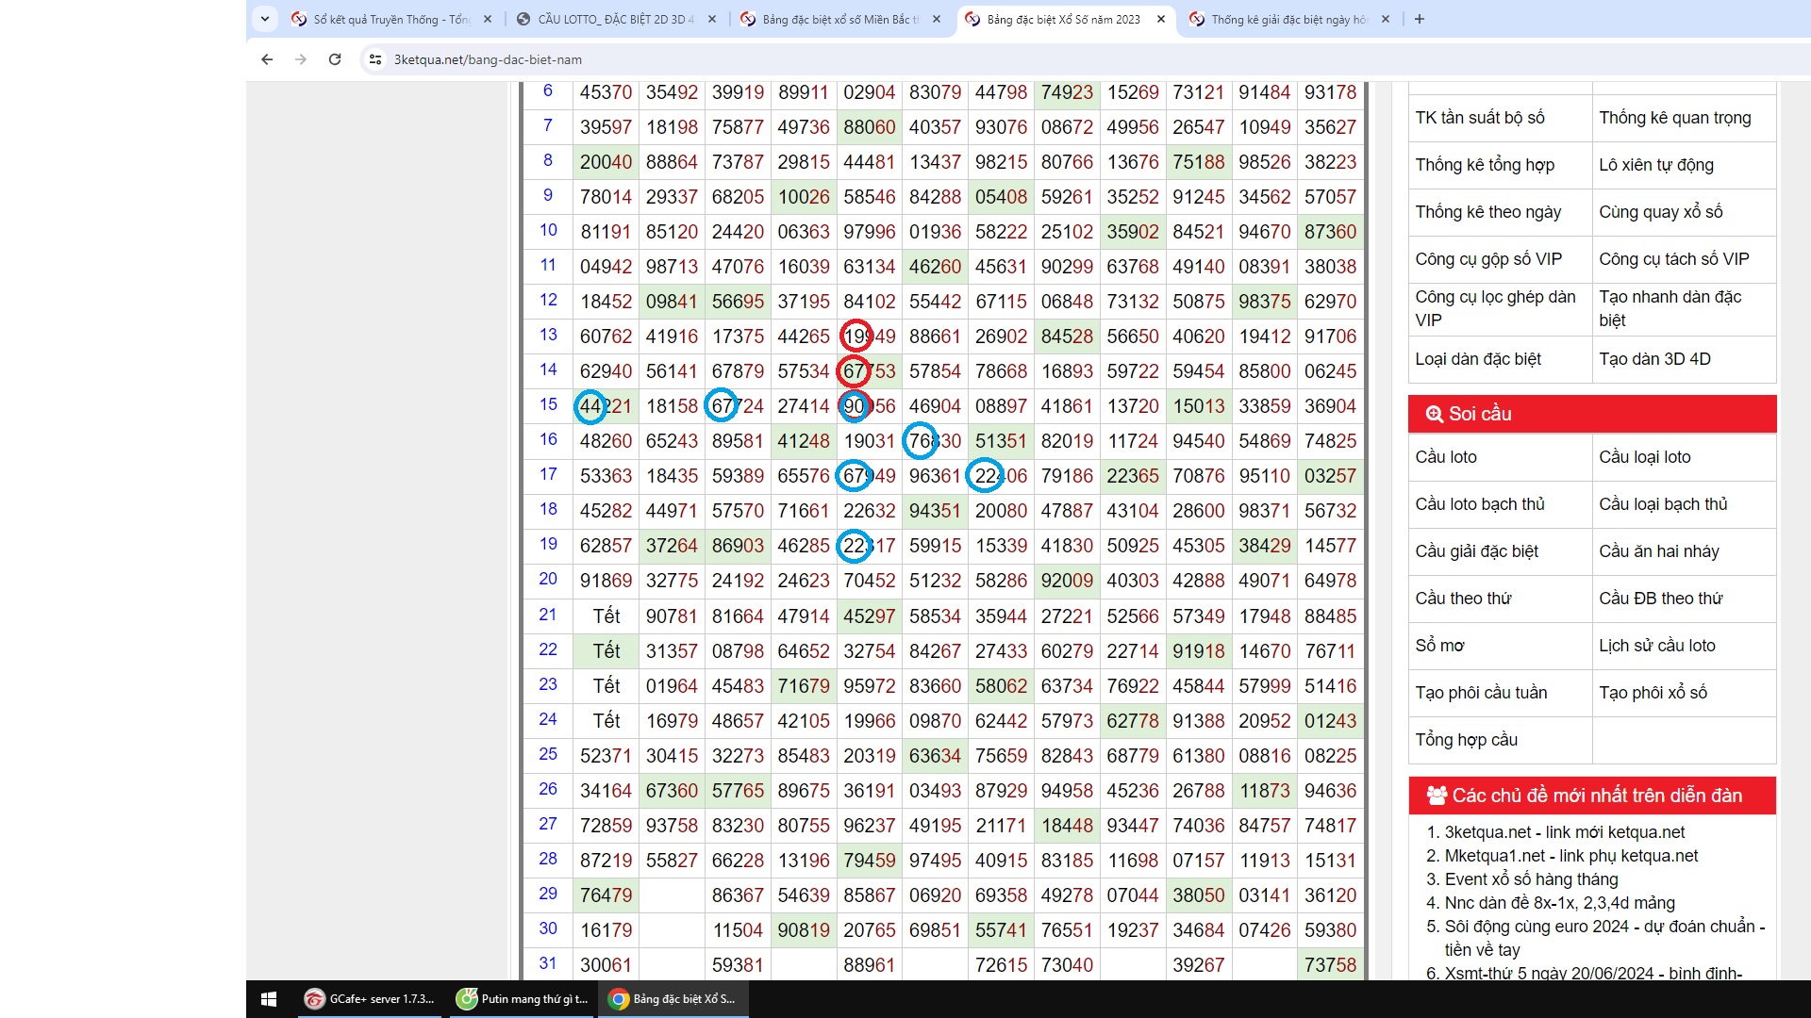Screen dimensions: 1811x1018
Task: Click the 'Sổ mơ' link
Action: [1439, 646]
